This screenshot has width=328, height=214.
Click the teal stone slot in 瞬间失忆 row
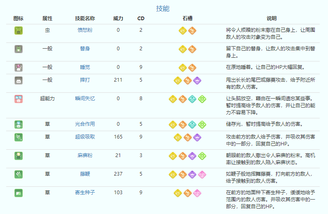pyautogui.click(x=192, y=99)
